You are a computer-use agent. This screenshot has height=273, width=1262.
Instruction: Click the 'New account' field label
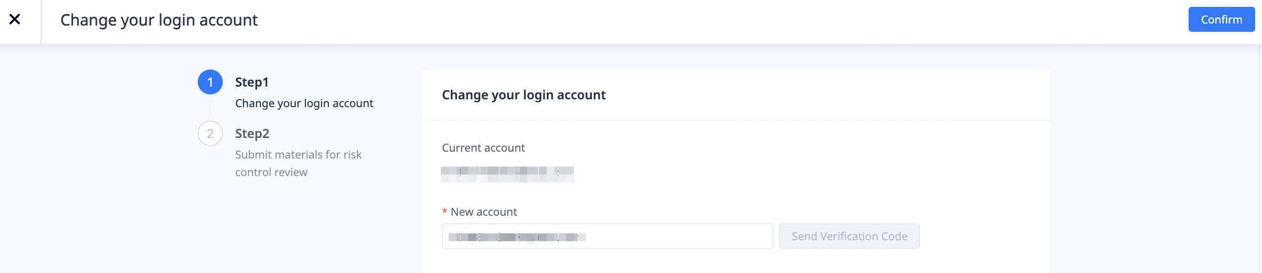484,212
